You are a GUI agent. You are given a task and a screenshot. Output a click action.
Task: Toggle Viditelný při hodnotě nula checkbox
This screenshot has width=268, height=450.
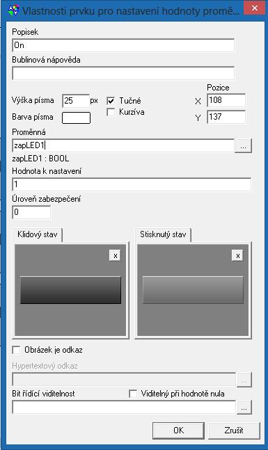coord(133,394)
